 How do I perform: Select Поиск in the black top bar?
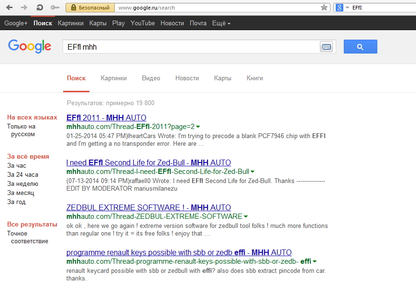[43, 23]
